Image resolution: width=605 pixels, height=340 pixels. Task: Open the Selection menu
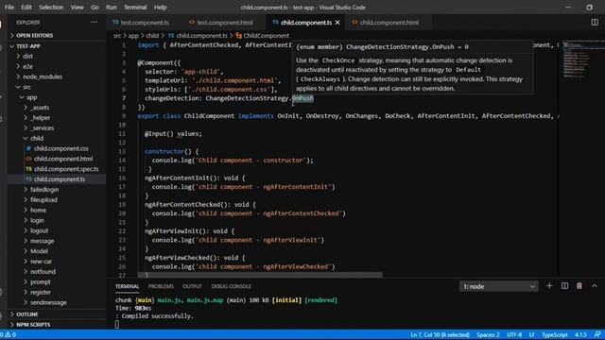pos(51,7)
